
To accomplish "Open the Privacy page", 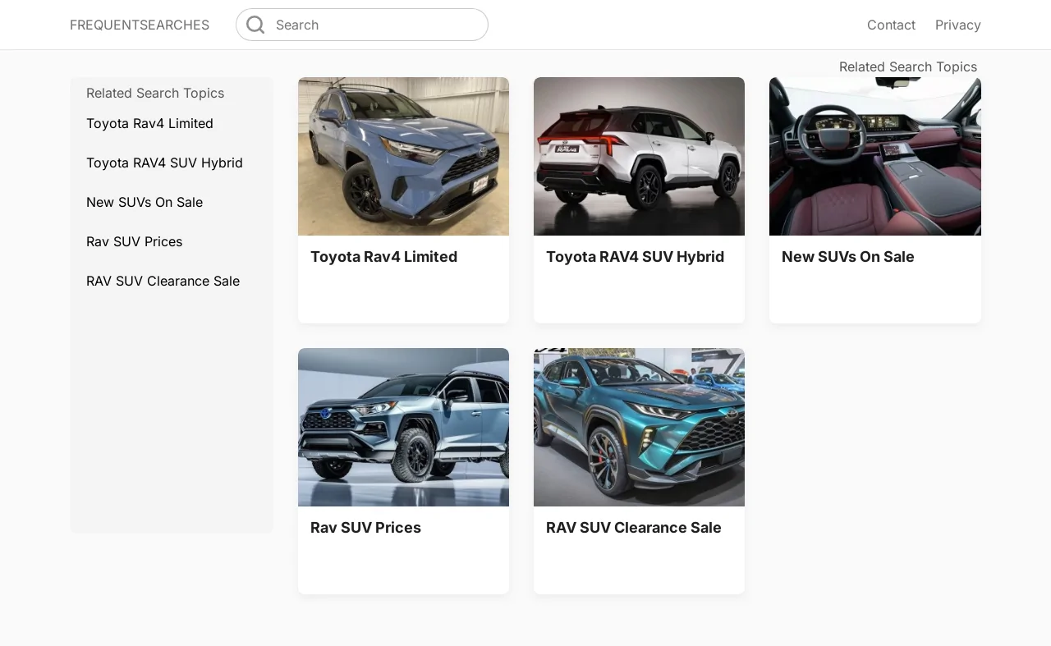I will click(957, 25).
